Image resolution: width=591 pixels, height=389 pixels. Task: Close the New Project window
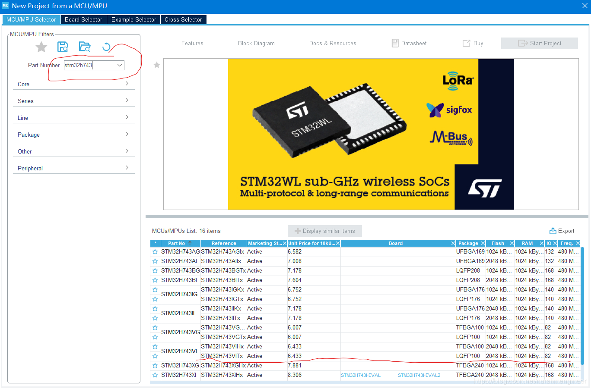[585, 6]
